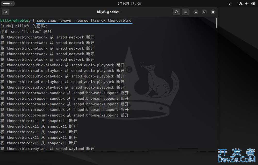The height and width of the screenshot is (165, 258).
Task: Open the Activities overview pill
Action: pos(8,3)
